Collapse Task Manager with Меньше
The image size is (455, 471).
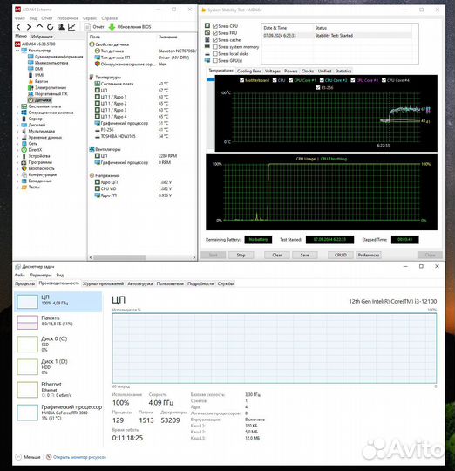tap(28, 457)
